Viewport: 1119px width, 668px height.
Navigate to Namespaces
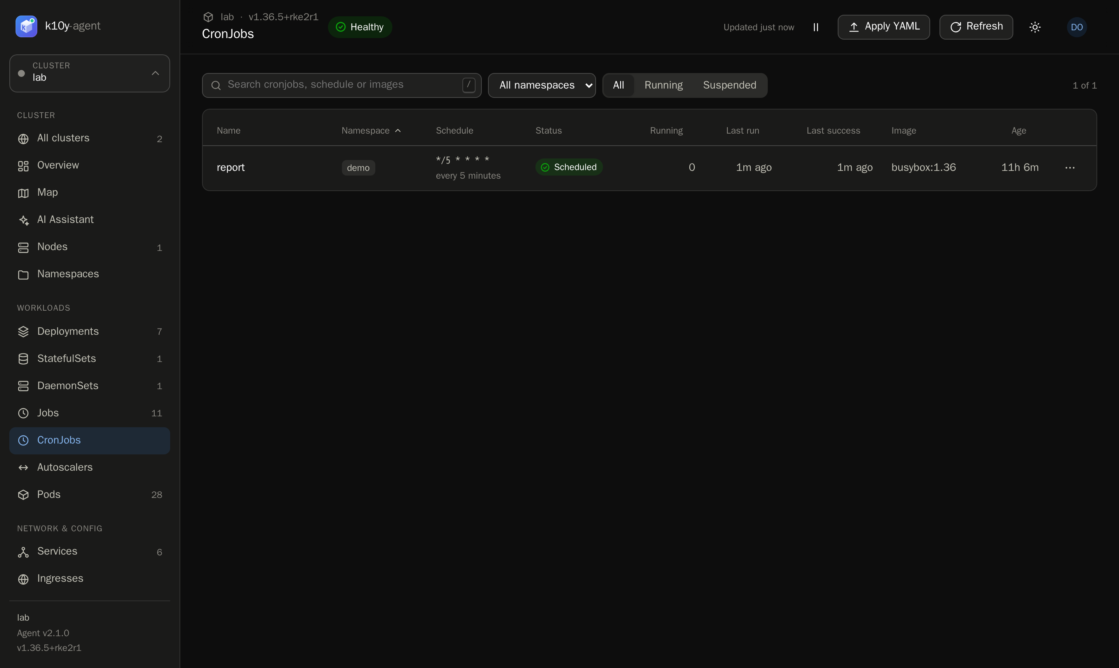pyautogui.click(x=90, y=274)
